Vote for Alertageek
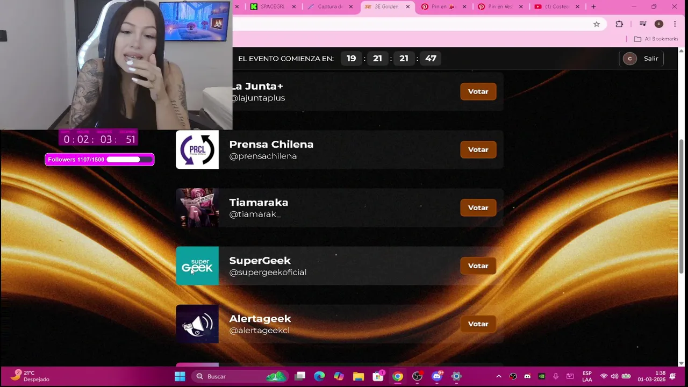This screenshot has height=387, width=688. point(478,324)
